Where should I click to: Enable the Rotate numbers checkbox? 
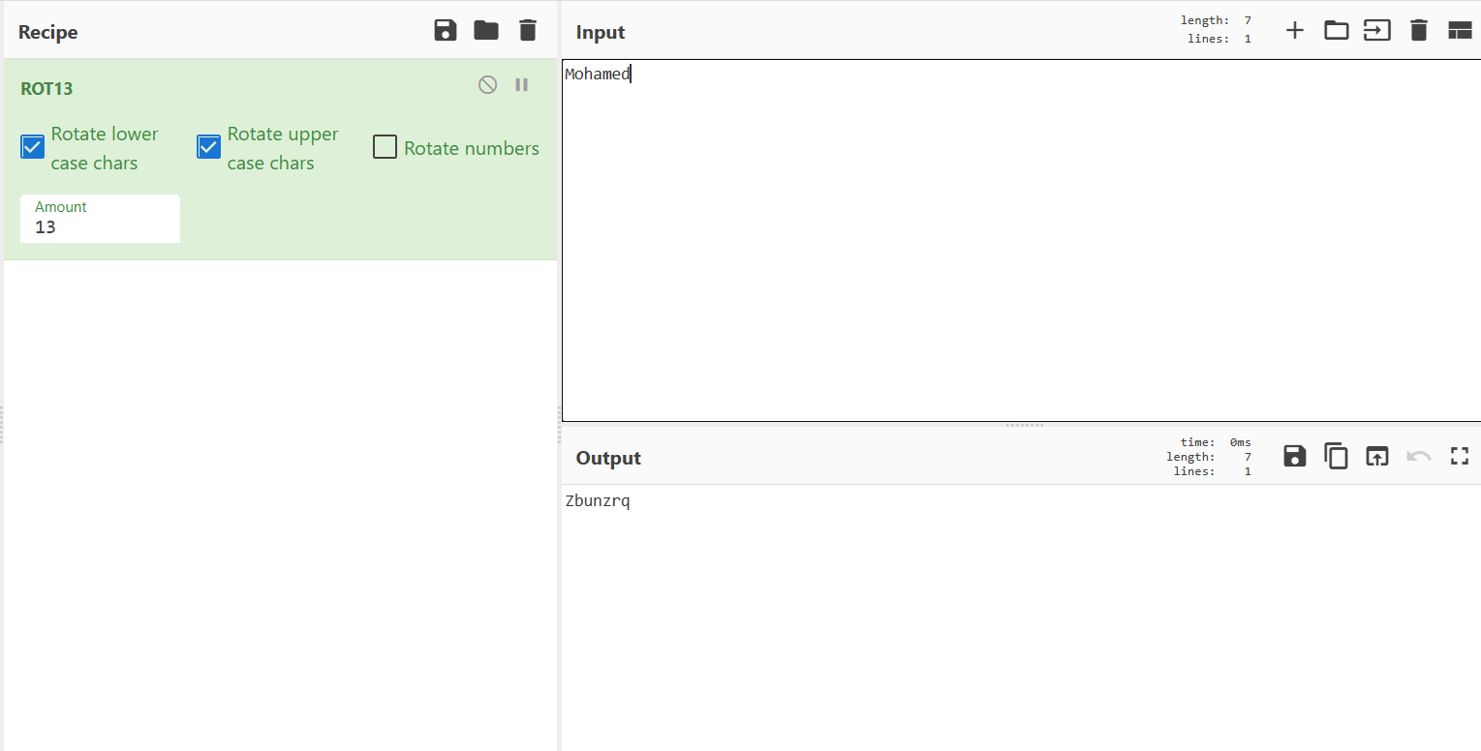[x=386, y=147]
